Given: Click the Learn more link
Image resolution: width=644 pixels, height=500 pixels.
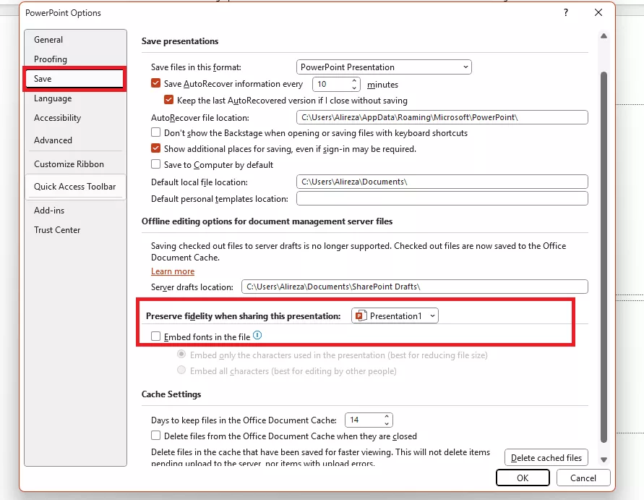Looking at the screenshot, I should pyautogui.click(x=173, y=271).
